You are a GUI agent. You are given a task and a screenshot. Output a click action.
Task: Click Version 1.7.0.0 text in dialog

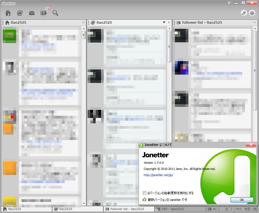[154, 163]
